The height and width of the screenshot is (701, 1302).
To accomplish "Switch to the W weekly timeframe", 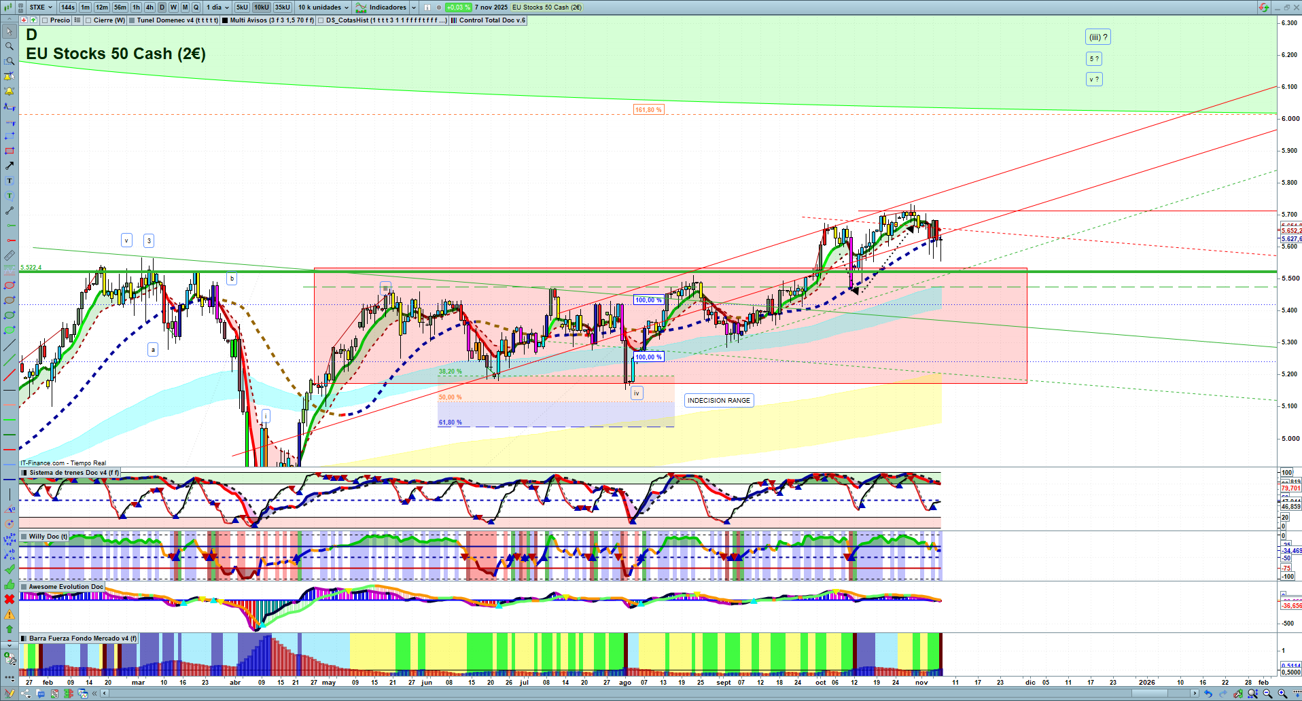I will [x=173, y=7].
